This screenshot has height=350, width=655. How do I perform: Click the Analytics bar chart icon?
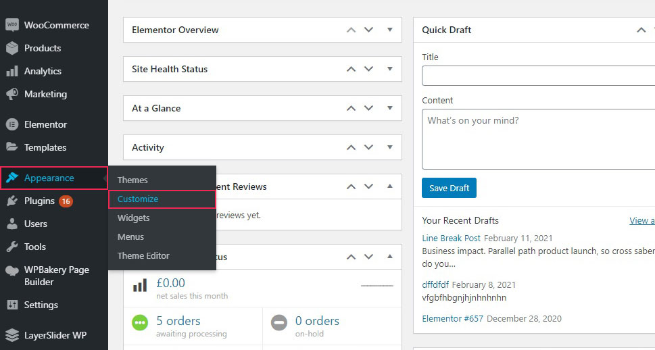click(x=12, y=71)
